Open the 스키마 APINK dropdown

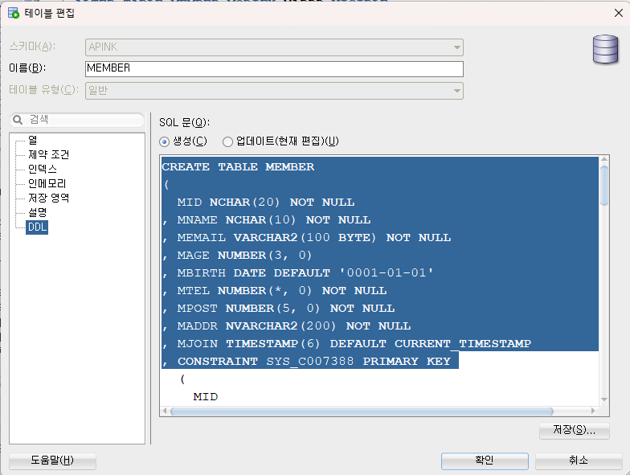(274, 47)
